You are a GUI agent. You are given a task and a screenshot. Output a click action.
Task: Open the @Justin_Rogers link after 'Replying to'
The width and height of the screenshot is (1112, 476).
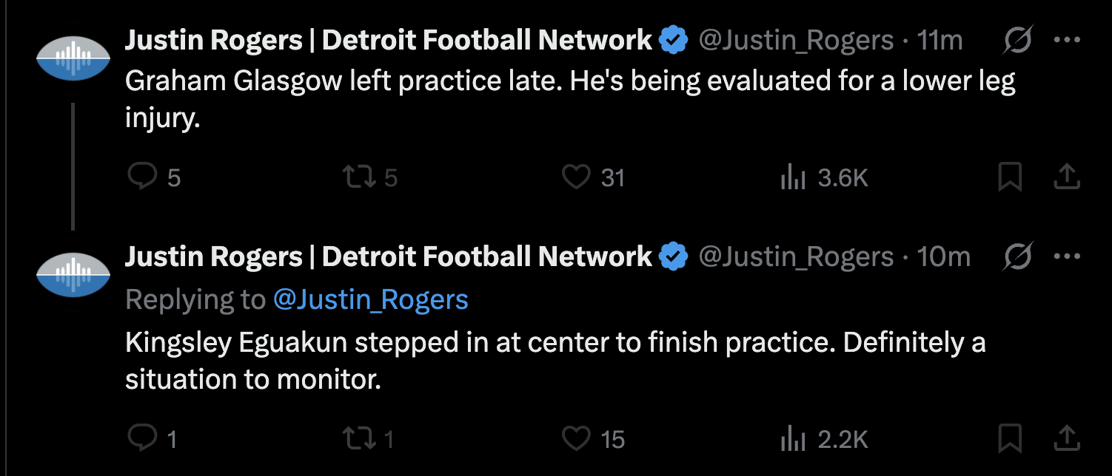point(370,299)
